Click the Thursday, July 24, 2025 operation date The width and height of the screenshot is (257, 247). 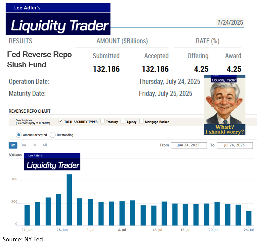[169, 82]
